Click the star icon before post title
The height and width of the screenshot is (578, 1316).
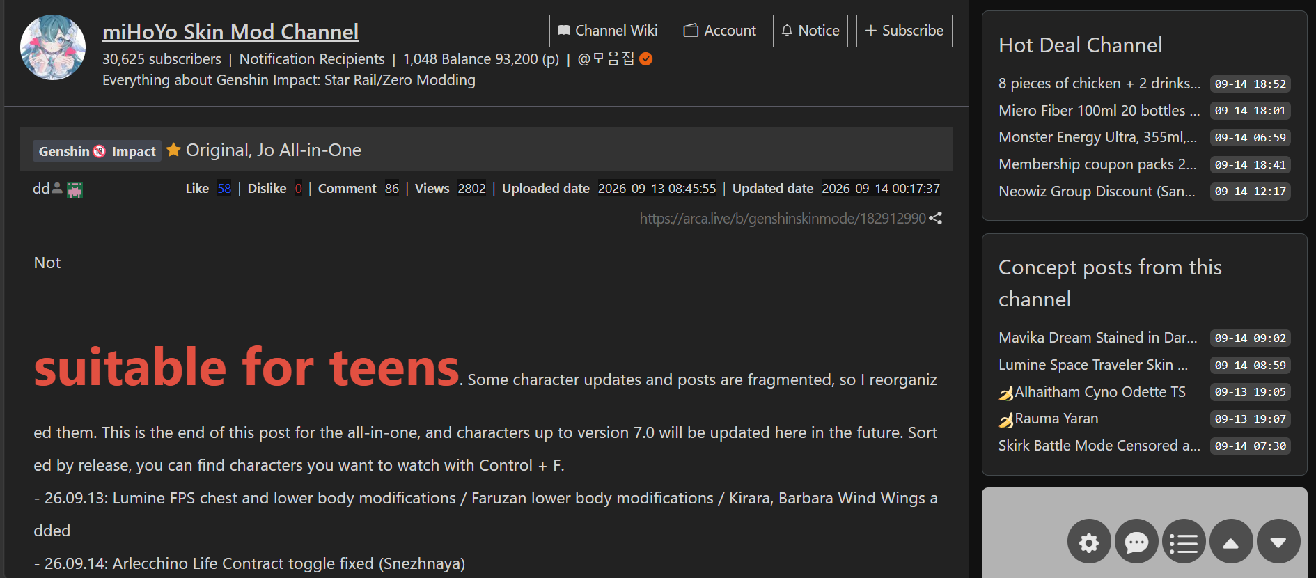(x=174, y=150)
